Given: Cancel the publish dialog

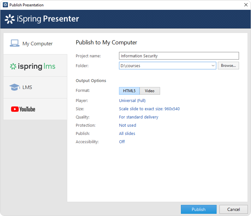Looking at the screenshot, I should [234, 209].
